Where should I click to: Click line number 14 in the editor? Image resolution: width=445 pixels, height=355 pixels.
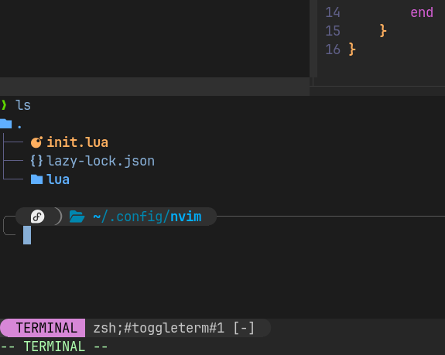tap(333, 12)
